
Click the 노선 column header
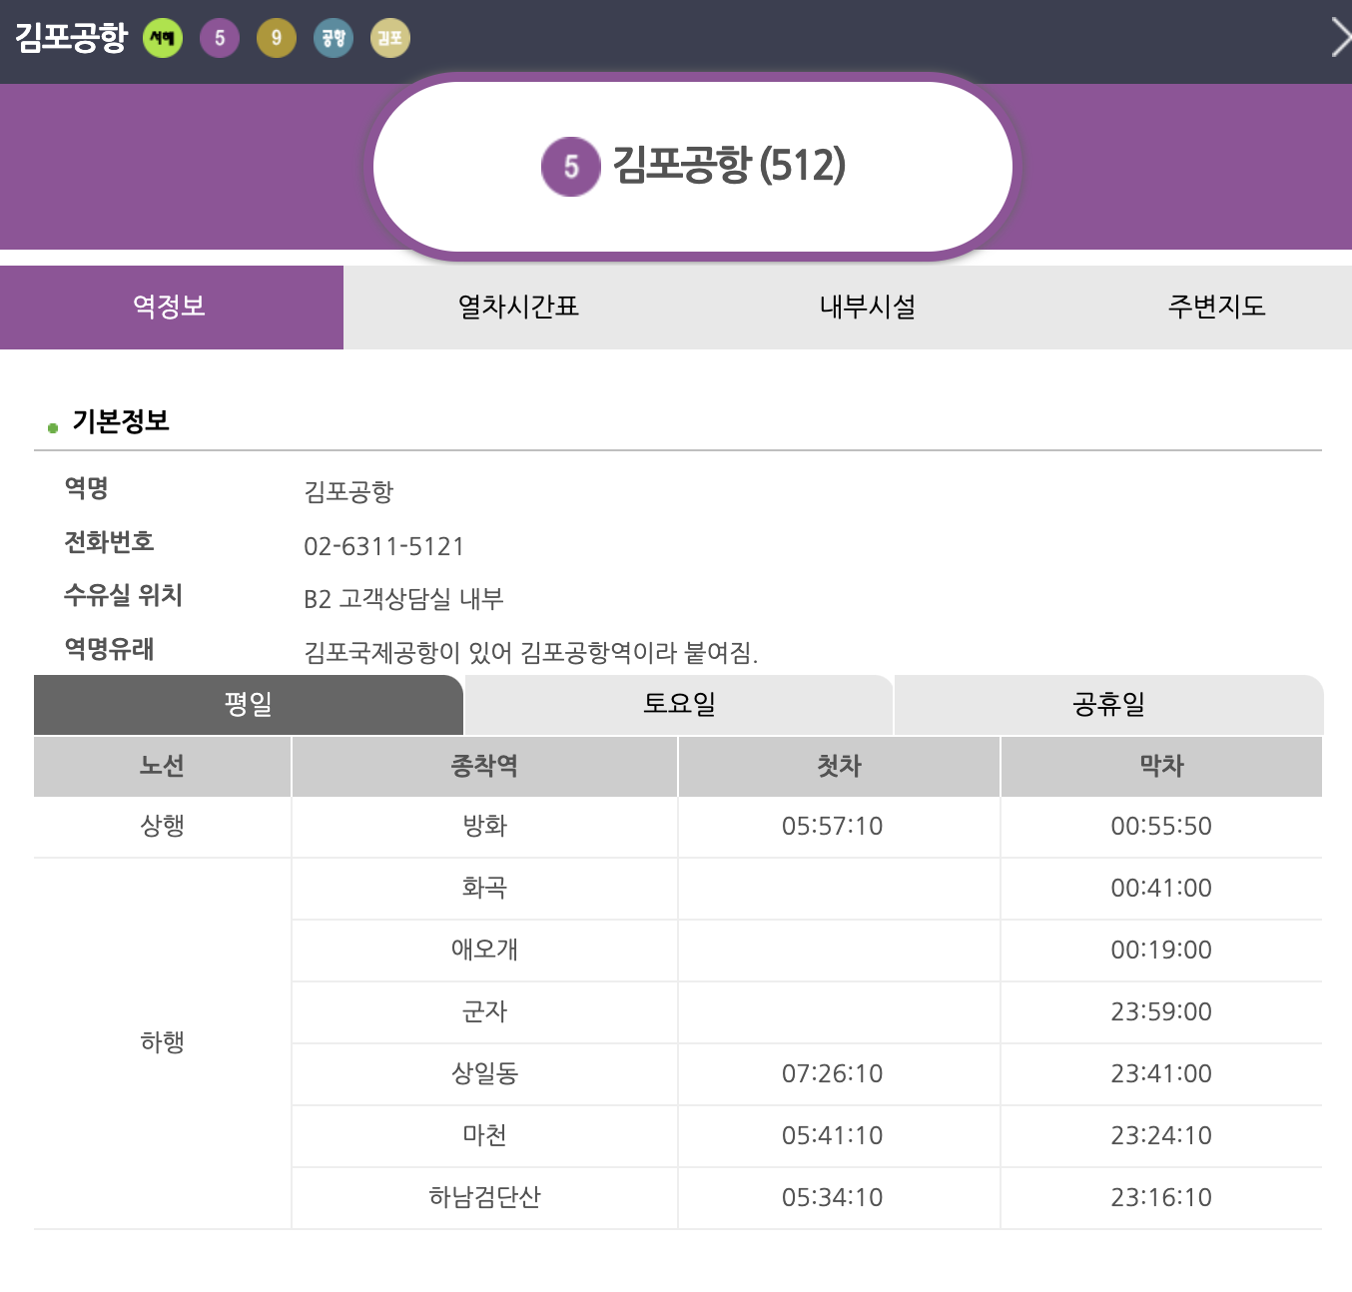[162, 767]
